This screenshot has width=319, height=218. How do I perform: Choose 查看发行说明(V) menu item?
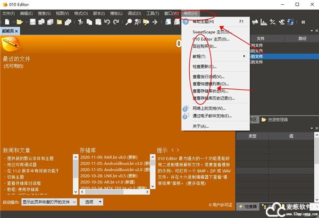pos(216,77)
